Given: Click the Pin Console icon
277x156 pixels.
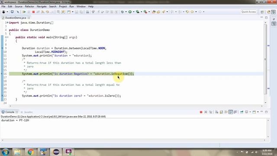Looking at the screenshot, I should pos(242,112).
